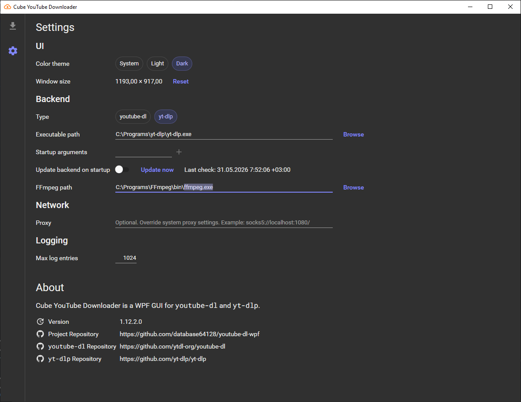Open the youtube-dl-wpf project repository link
521x402 pixels.
190,334
